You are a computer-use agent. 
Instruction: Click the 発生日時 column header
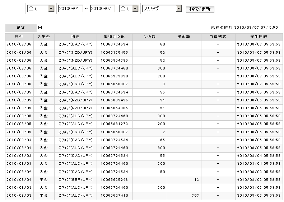click(x=259, y=37)
